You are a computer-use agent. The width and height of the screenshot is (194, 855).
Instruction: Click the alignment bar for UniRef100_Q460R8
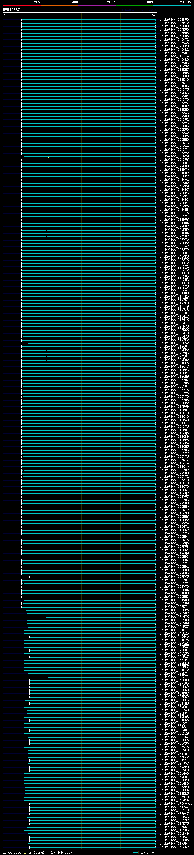[88, 46]
